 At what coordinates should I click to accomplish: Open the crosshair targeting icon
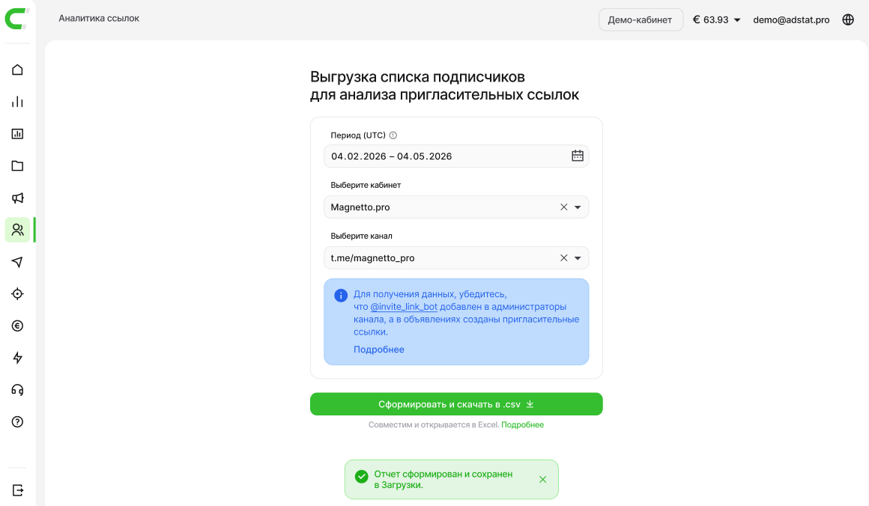tap(17, 294)
